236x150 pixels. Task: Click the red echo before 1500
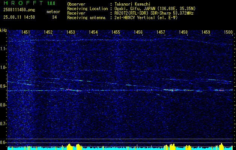[221, 90]
